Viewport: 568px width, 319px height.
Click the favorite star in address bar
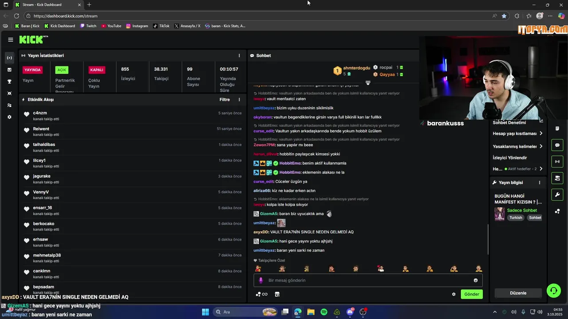click(504, 16)
